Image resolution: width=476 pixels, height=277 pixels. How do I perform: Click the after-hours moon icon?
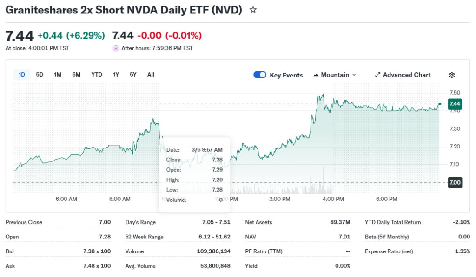click(x=116, y=48)
